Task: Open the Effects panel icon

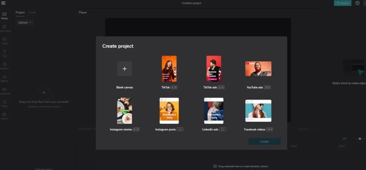Action: [x=4, y=78]
